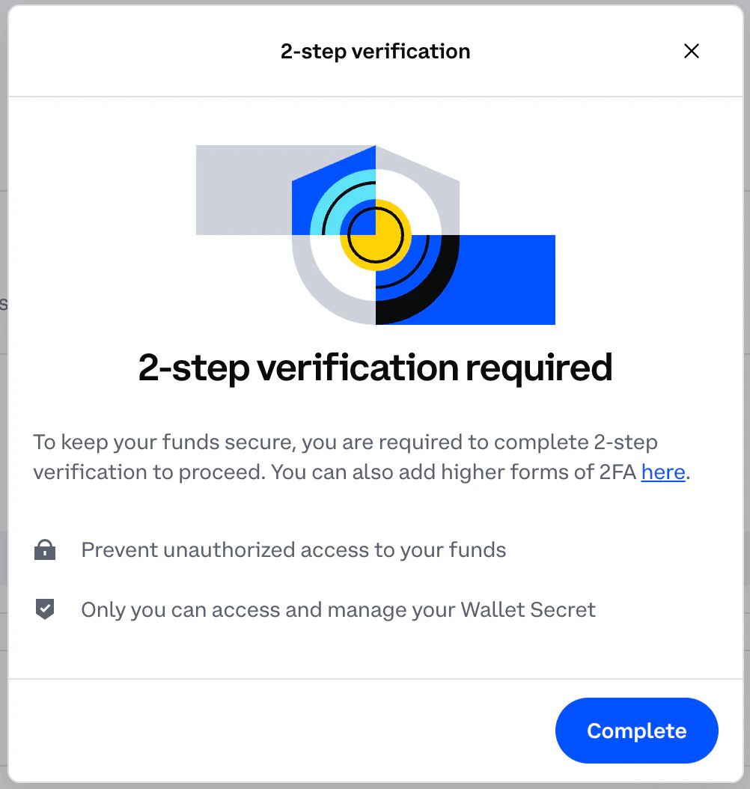
Task: Select the shield checkmark icon near Wallet Secret
Action: click(x=45, y=609)
